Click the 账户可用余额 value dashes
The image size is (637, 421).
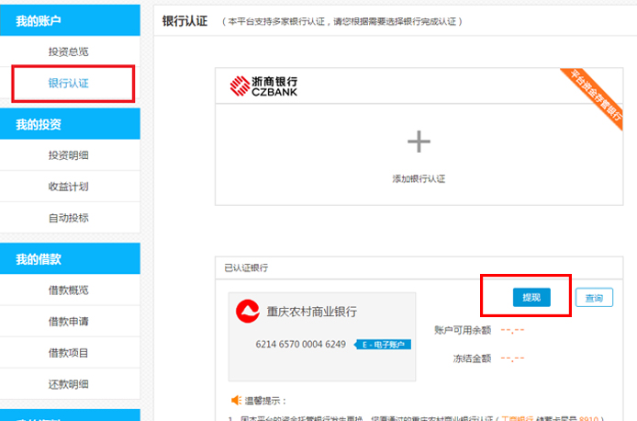(512, 330)
